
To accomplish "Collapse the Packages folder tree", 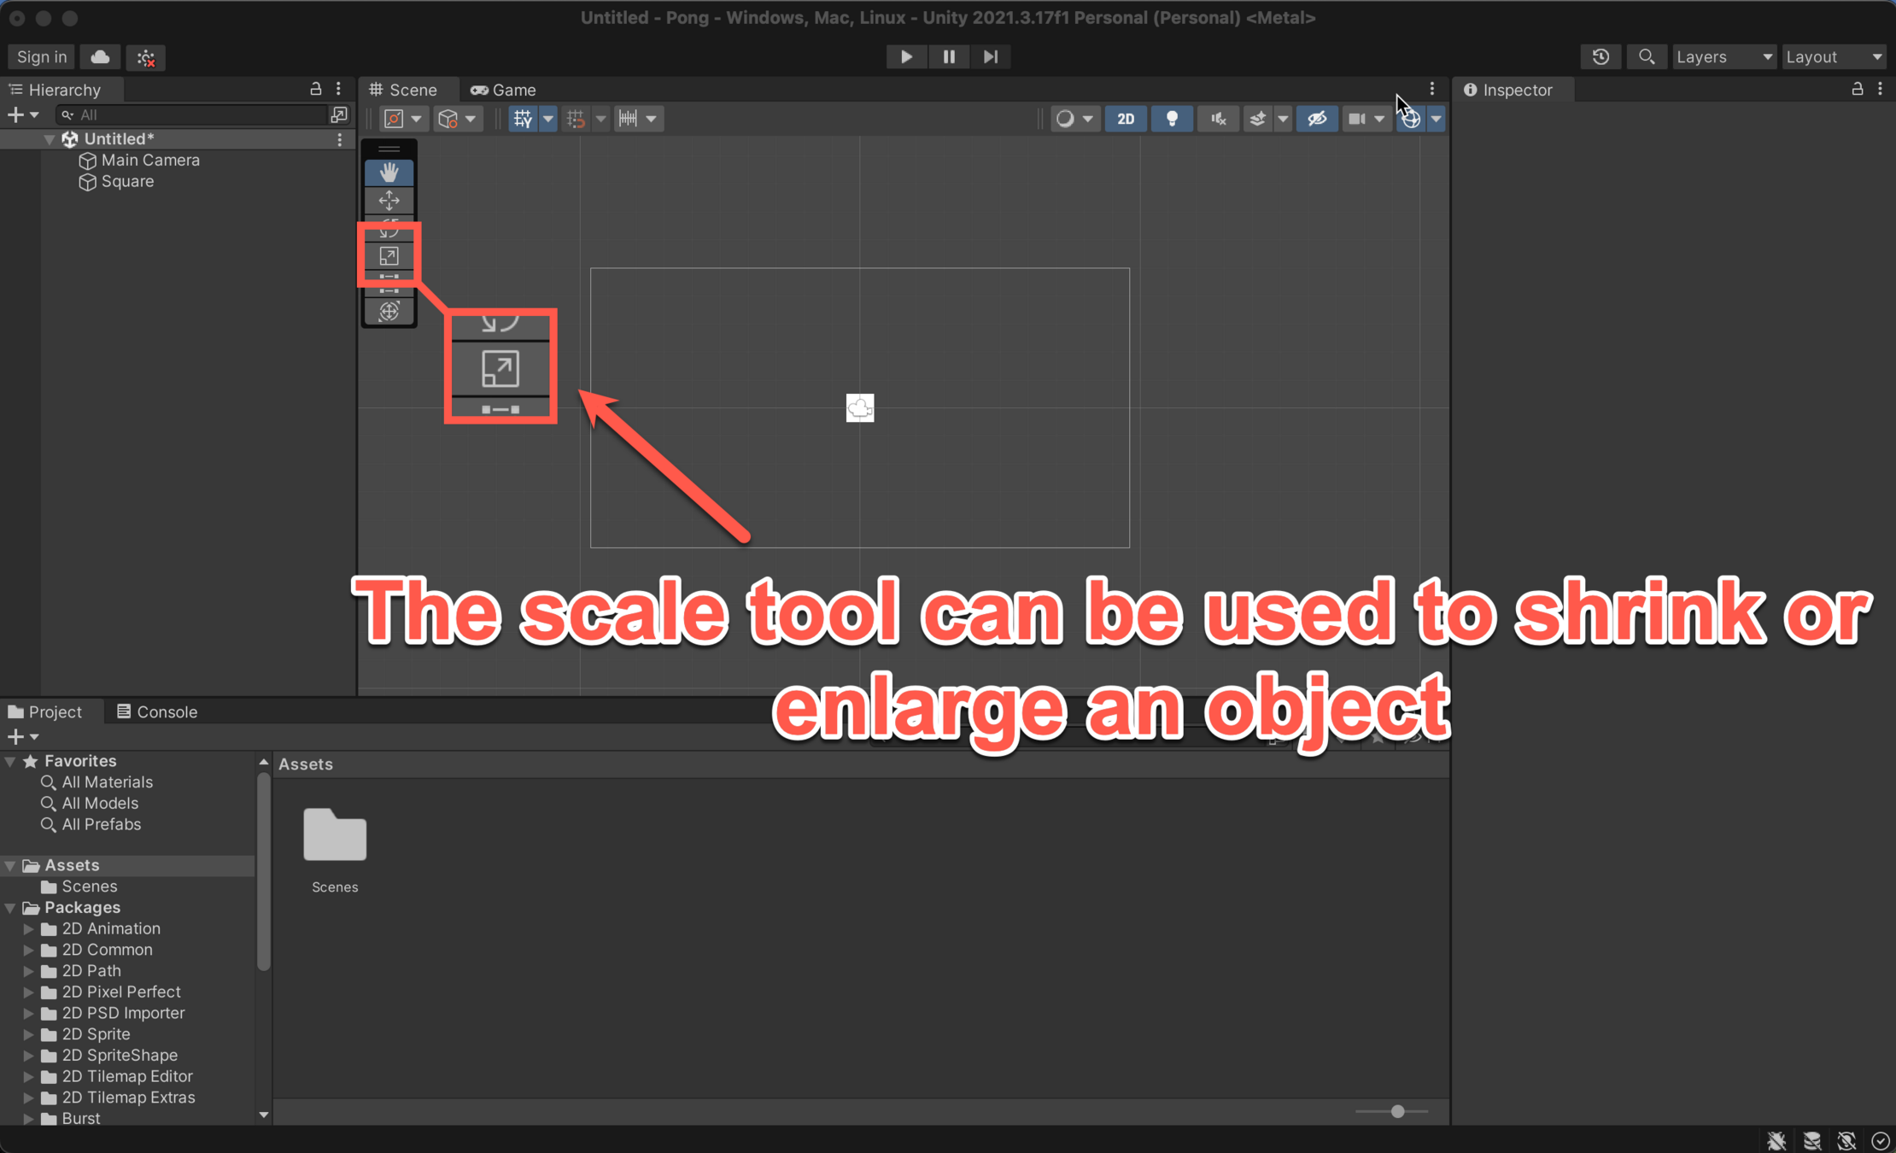I will pos(10,907).
